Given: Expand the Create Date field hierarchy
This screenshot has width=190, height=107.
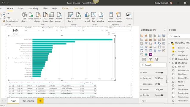Looking at the screenshot, I should pyautogui.click(x=170, y=59).
